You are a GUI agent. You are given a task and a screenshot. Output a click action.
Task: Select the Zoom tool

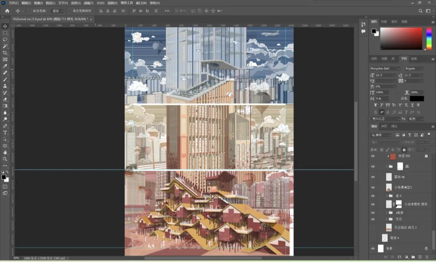point(5,159)
